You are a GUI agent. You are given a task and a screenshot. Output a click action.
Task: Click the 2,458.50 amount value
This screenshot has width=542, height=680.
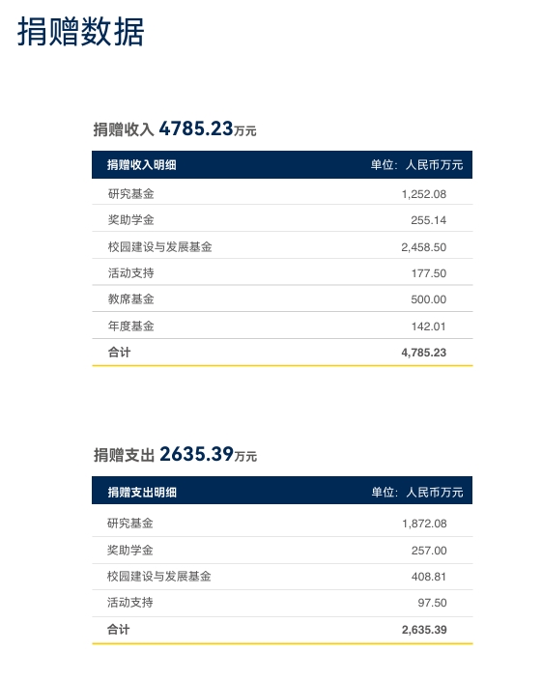[x=423, y=247]
